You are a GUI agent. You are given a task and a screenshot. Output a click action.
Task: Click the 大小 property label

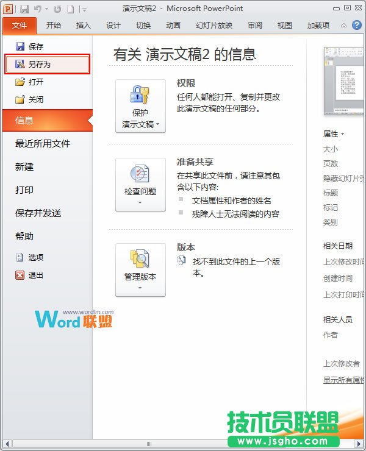(330, 149)
